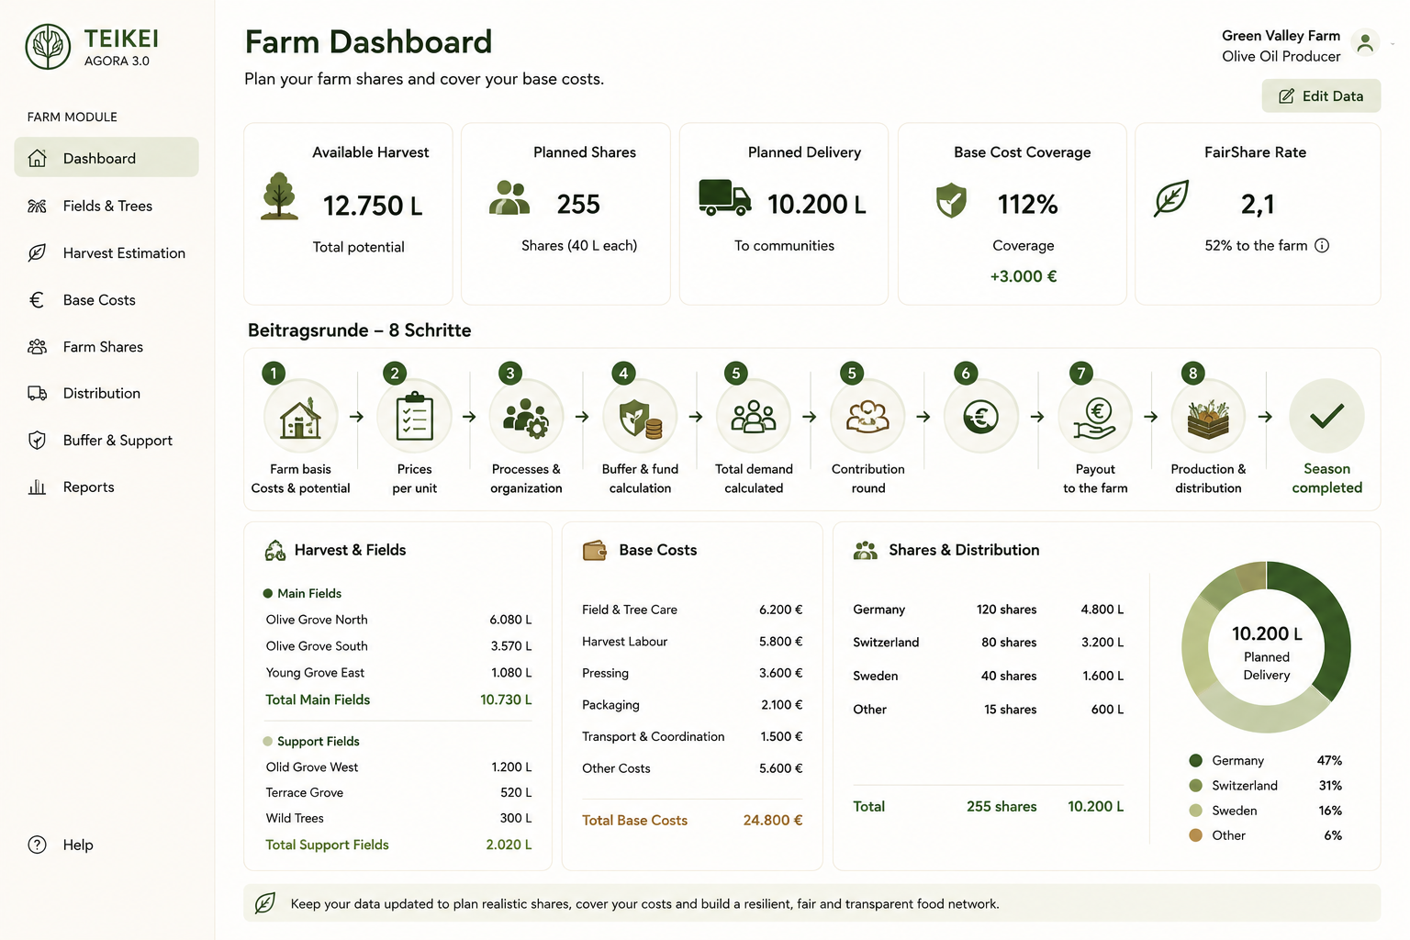Click the shield icon in Base Cost Coverage card
This screenshot has height=940, width=1410.
[x=951, y=200]
